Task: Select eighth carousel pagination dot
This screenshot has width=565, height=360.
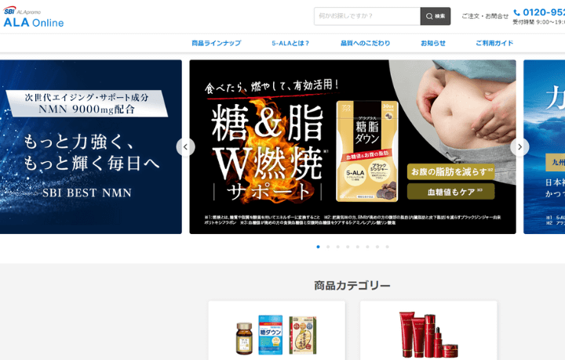Action: click(388, 247)
